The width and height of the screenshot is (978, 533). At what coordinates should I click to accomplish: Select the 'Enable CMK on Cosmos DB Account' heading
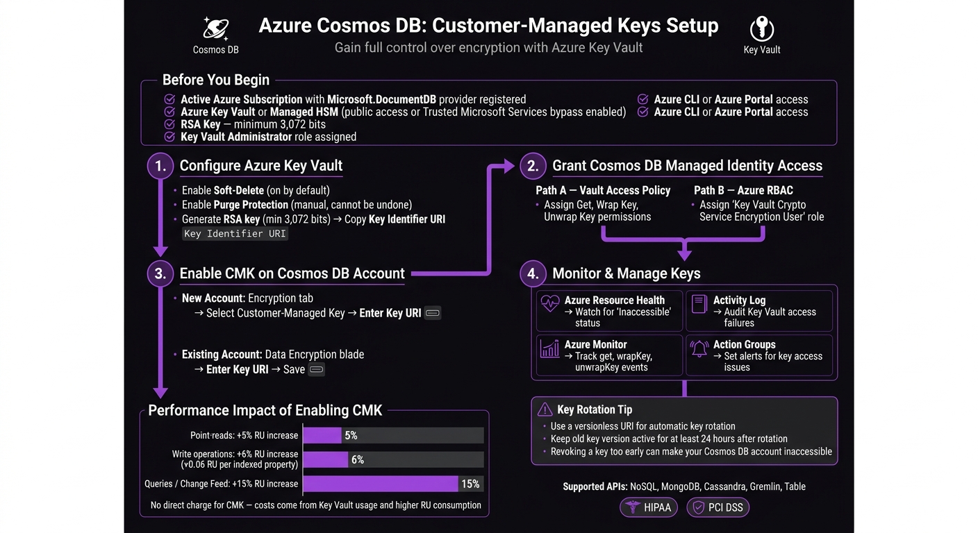coord(292,273)
